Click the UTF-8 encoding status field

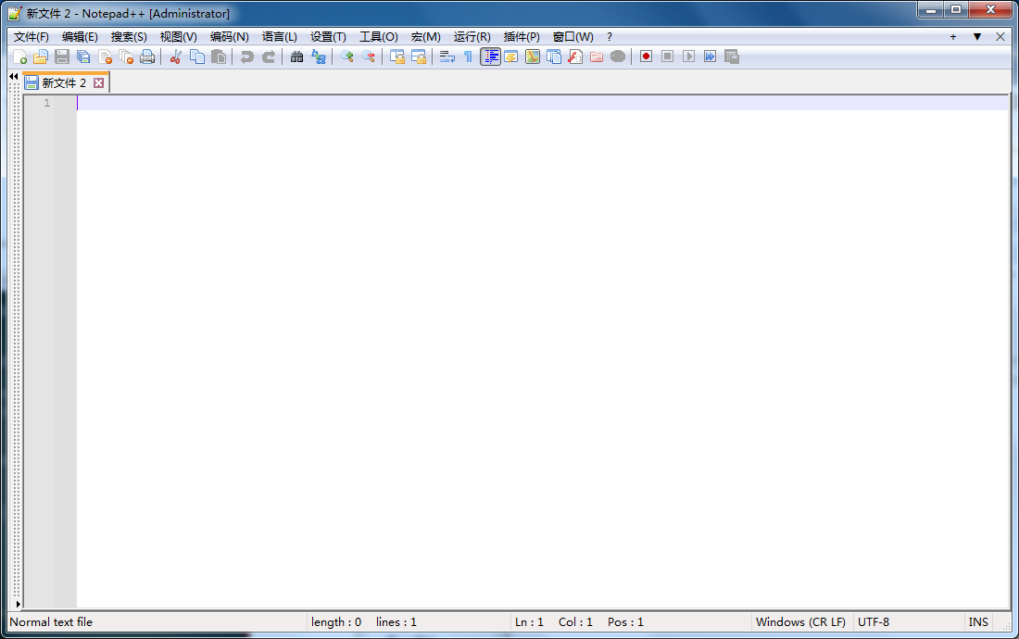pyautogui.click(x=874, y=622)
